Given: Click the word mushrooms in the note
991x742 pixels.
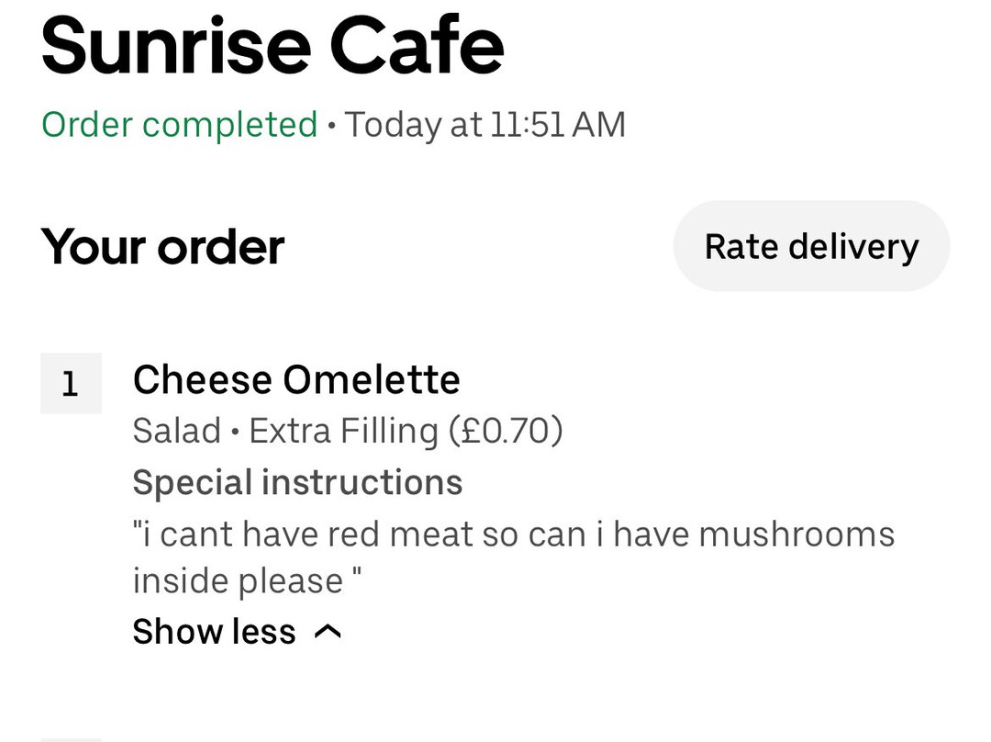Looking at the screenshot, I should (796, 534).
